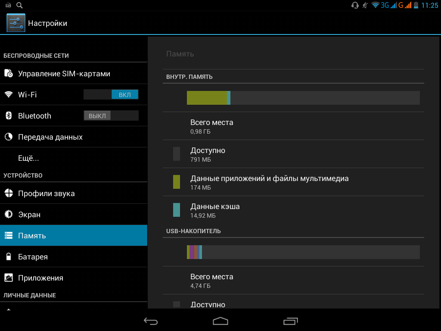
Task: Tap the Bluetooth icon in settings list
Action: point(9,116)
